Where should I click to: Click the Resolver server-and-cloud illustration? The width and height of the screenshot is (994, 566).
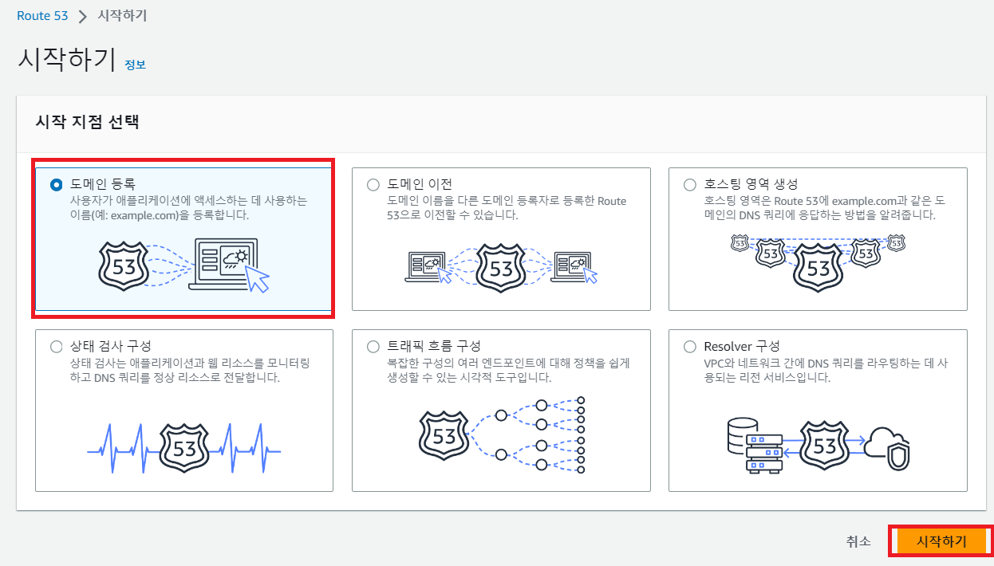[819, 445]
